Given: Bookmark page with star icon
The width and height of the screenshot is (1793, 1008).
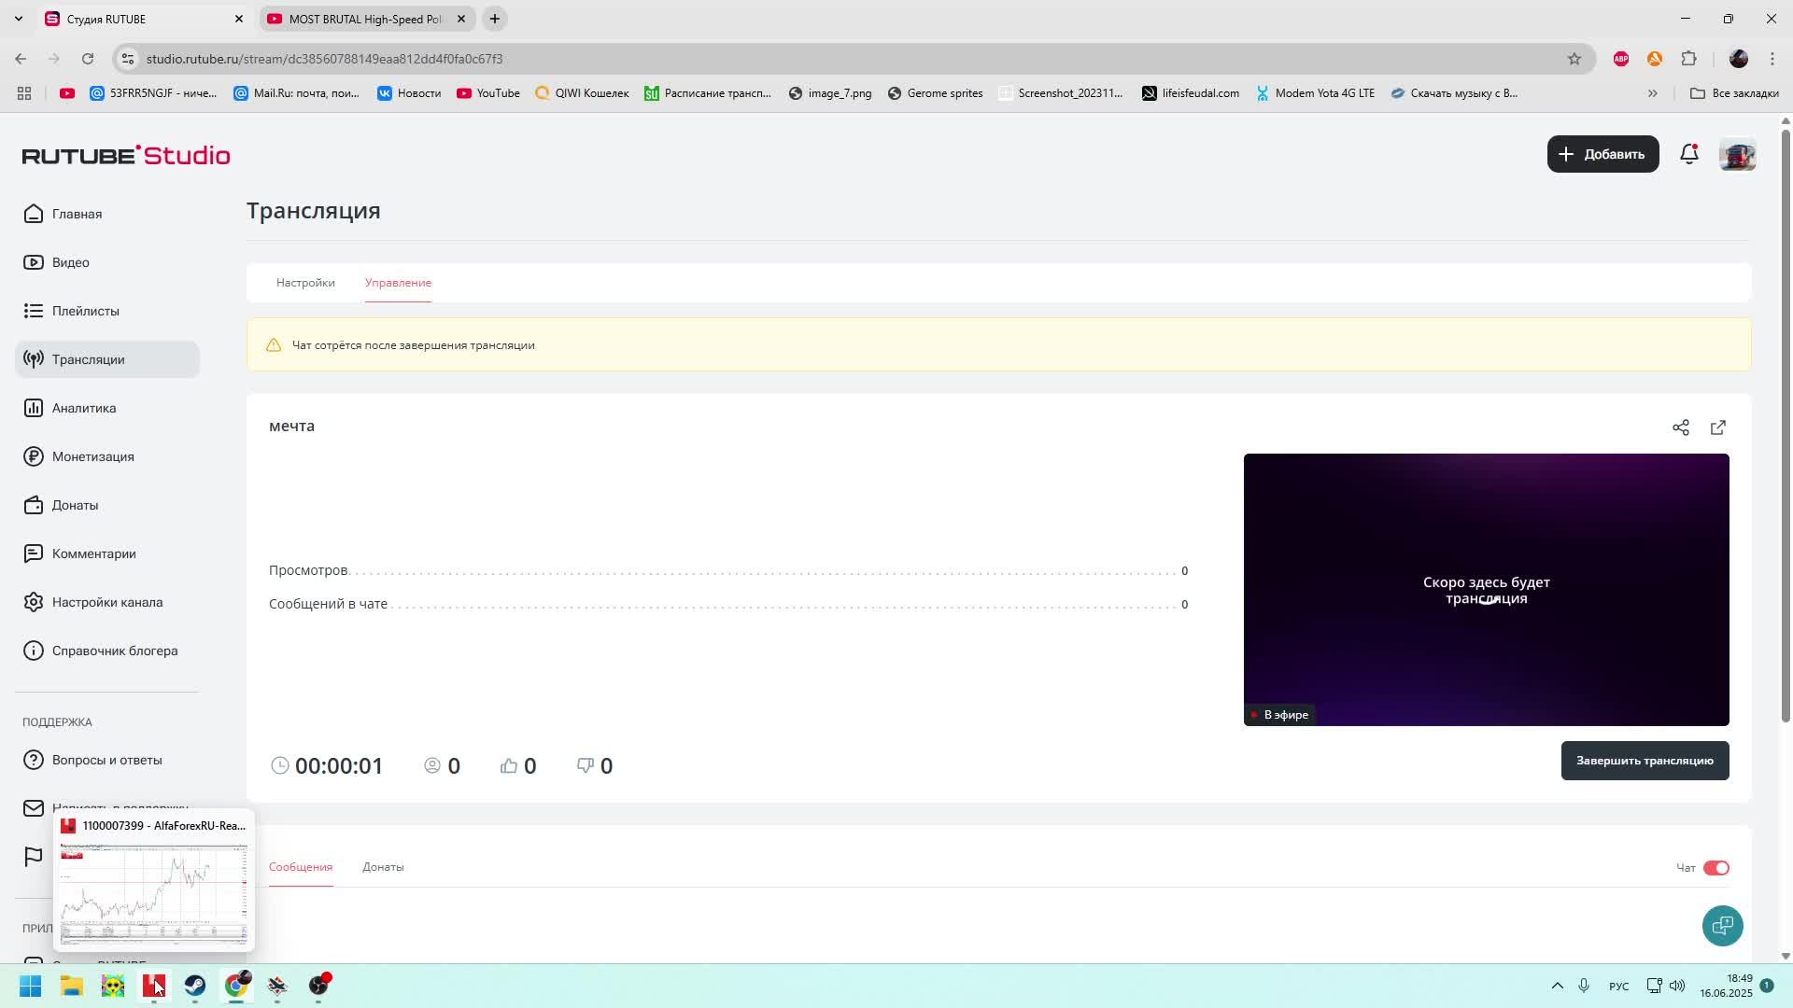Looking at the screenshot, I should tap(1574, 59).
